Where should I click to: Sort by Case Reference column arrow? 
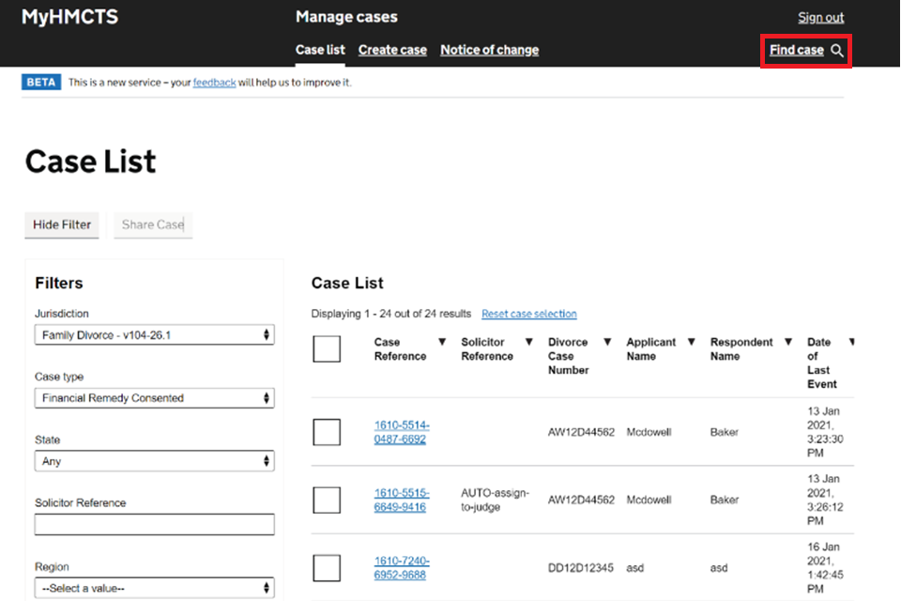442,343
